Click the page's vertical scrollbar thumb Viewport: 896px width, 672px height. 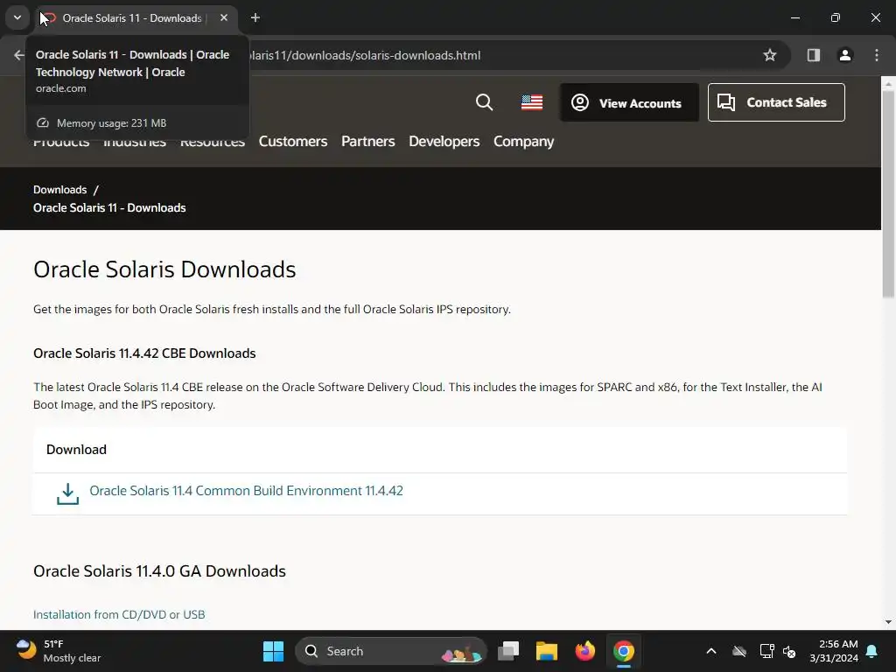[x=888, y=194]
